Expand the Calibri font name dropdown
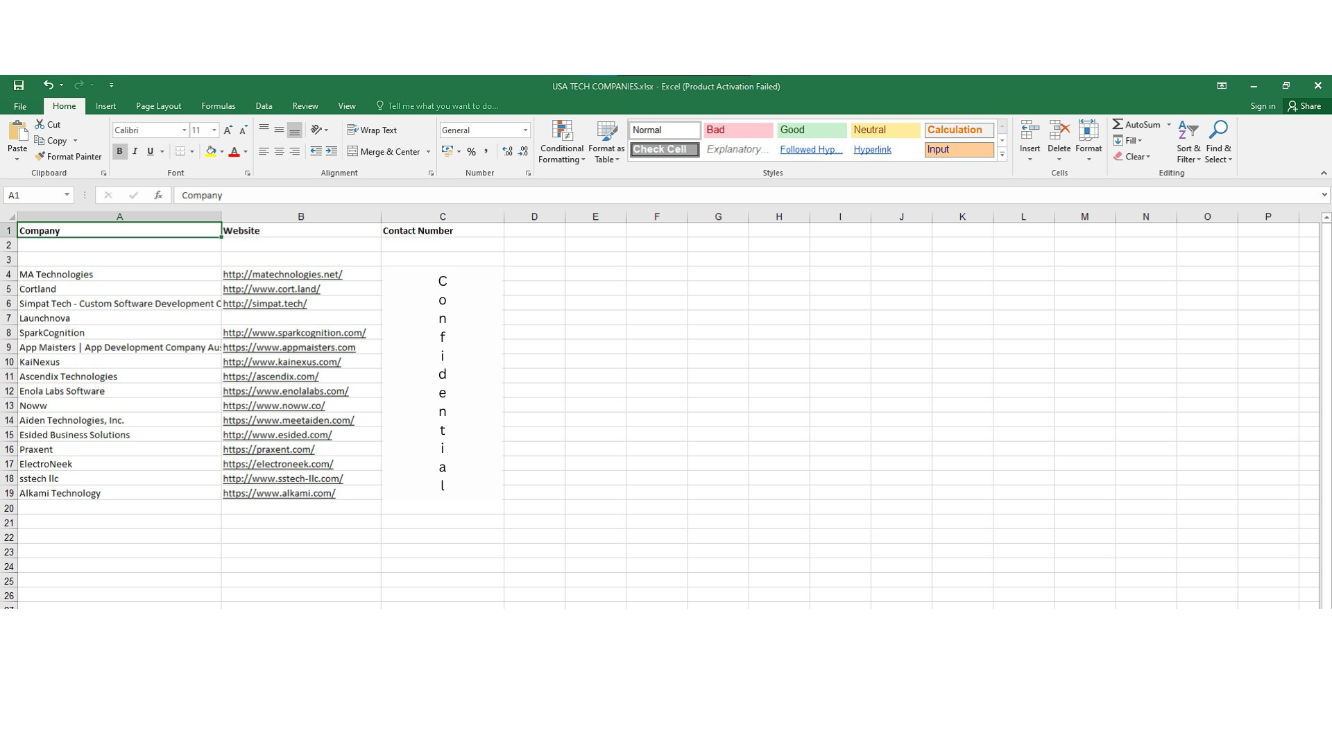Viewport: 1332px width, 749px height. tap(184, 130)
